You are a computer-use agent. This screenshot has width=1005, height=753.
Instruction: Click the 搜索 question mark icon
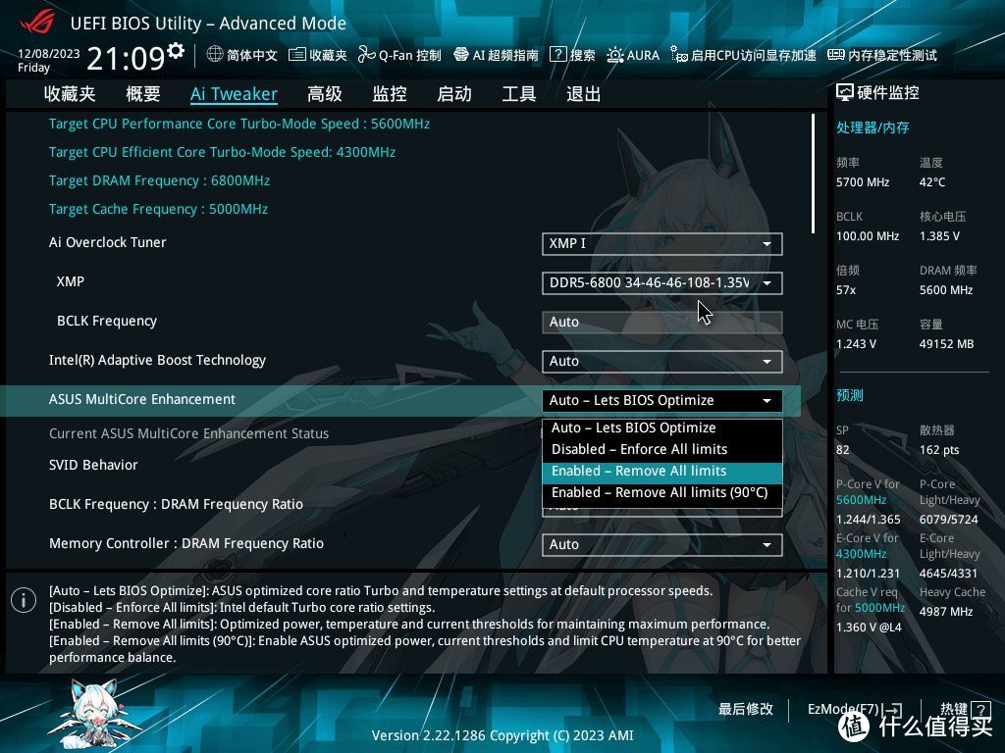coord(558,55)
